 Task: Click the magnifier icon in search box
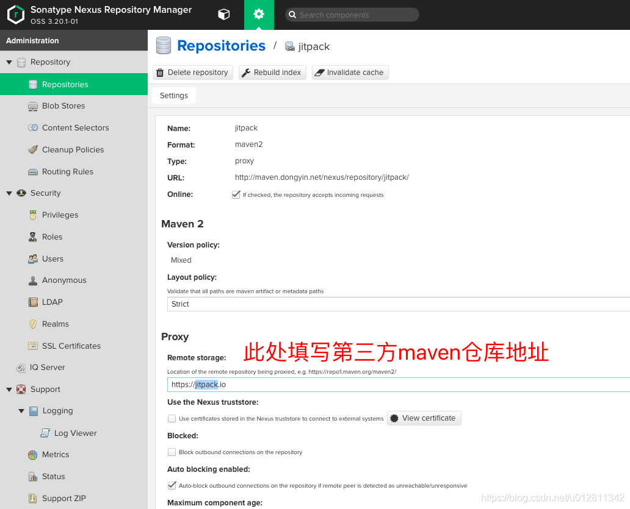click(292, 15)
